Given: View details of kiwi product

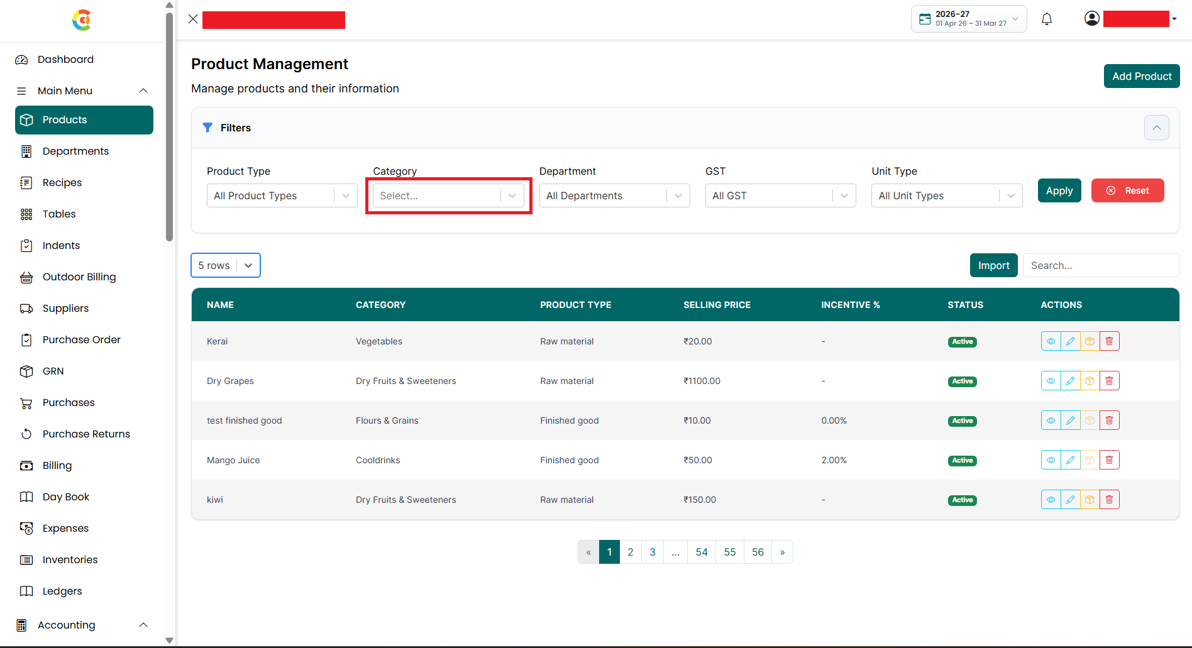Looking at the screenshot, I should pyautogui.click(x=1051, y=500).
